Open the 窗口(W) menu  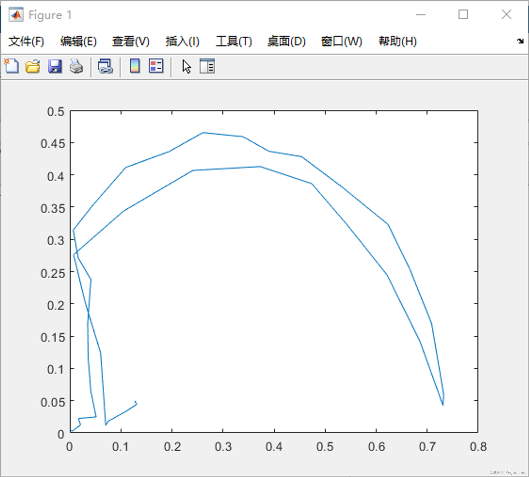tap(341, 42)
